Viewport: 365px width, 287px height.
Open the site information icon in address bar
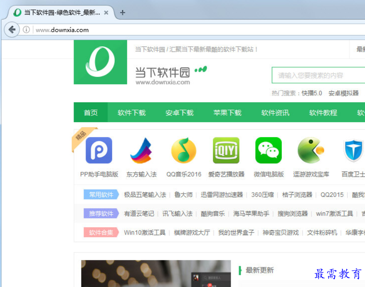[x=26, y=29]
